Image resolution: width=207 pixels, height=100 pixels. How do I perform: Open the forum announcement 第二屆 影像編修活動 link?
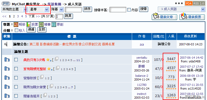(72, 44)
